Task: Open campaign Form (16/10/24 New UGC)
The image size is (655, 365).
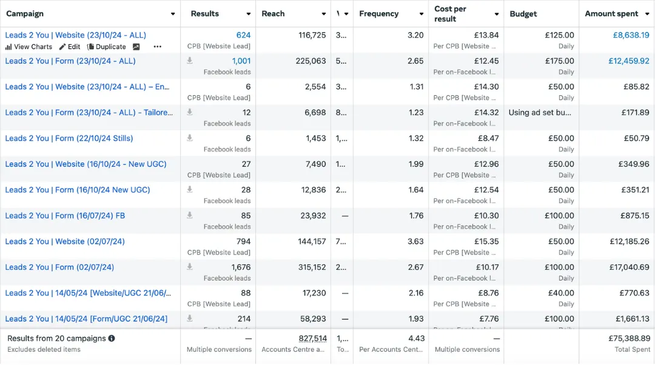Action: click(78, 190)
